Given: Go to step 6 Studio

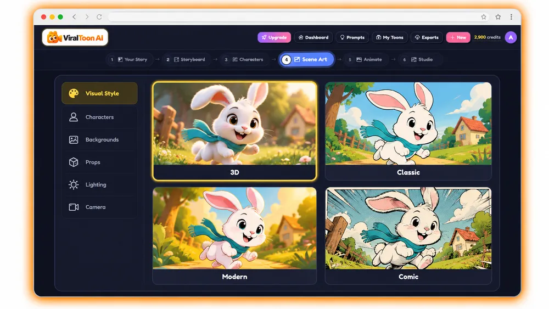Looking at the screenshot, I should 419,59.
